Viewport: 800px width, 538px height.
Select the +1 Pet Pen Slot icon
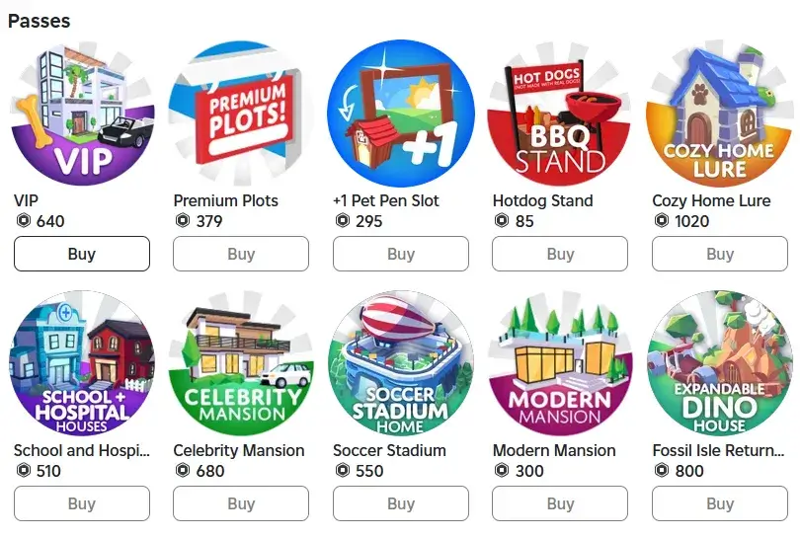pos(401,113)
